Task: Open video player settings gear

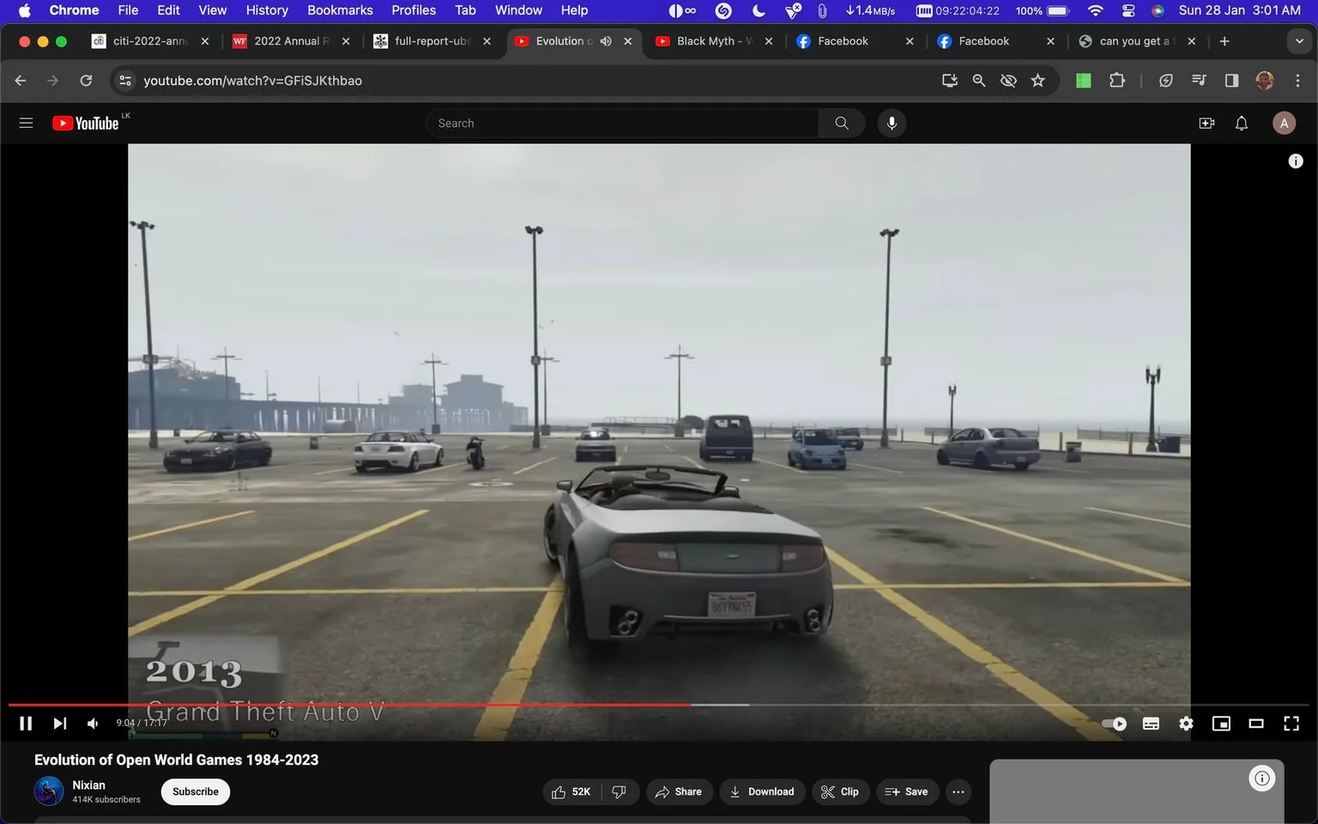Action: 1186,724
